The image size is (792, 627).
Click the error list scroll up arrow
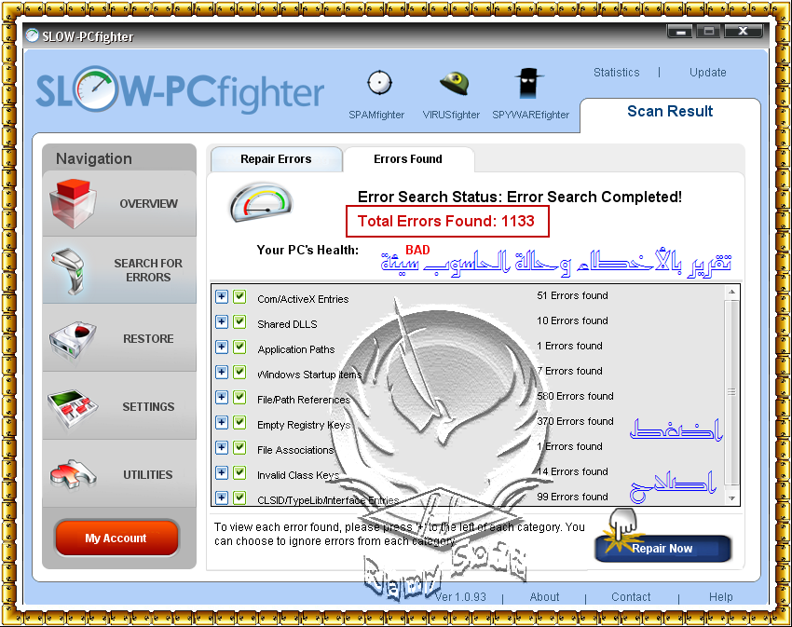point(731,292)
